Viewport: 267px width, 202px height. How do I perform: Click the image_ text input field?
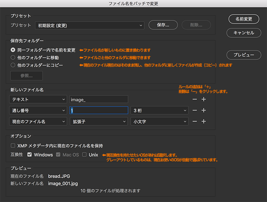coord(99,99)
